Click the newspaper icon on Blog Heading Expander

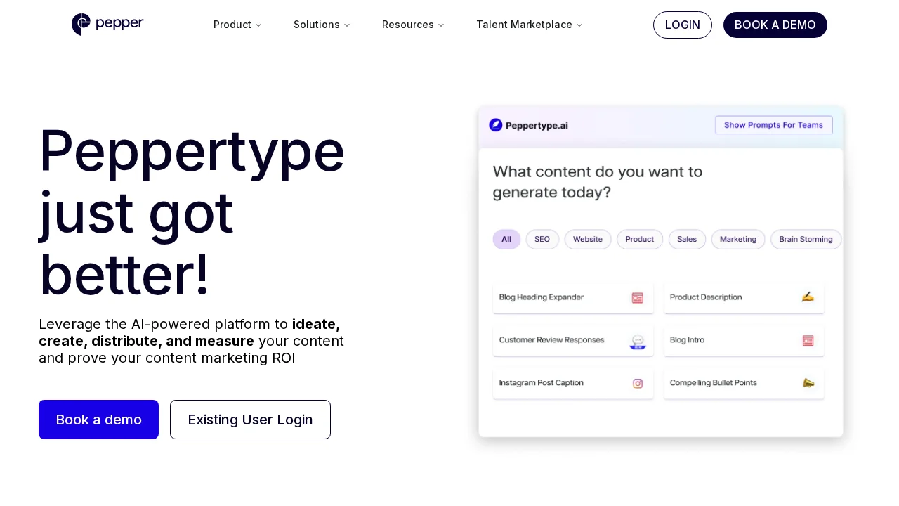pyautogui.click(x=637, y=297)
